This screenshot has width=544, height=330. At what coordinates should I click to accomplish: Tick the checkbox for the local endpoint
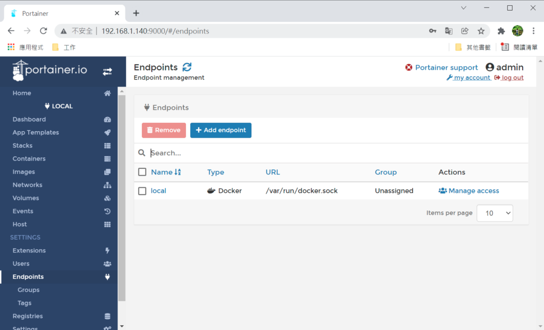(x=142, y=191)
